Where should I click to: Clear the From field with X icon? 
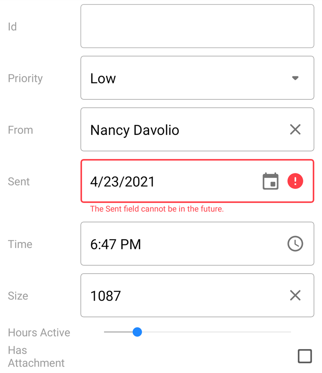295,129
